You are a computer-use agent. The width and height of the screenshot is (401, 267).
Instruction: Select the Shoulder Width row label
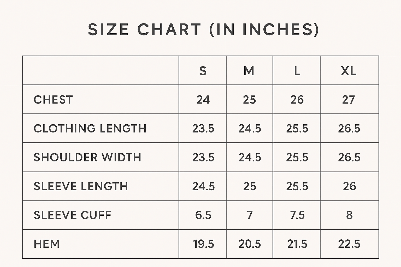87,157
